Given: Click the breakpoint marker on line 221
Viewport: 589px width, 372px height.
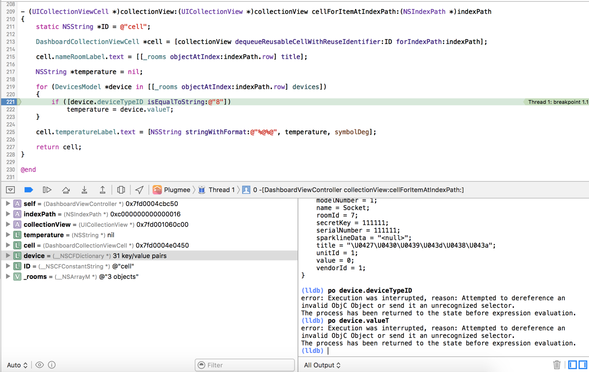Looking at the screenshot, I should click(x=11, y=102).
